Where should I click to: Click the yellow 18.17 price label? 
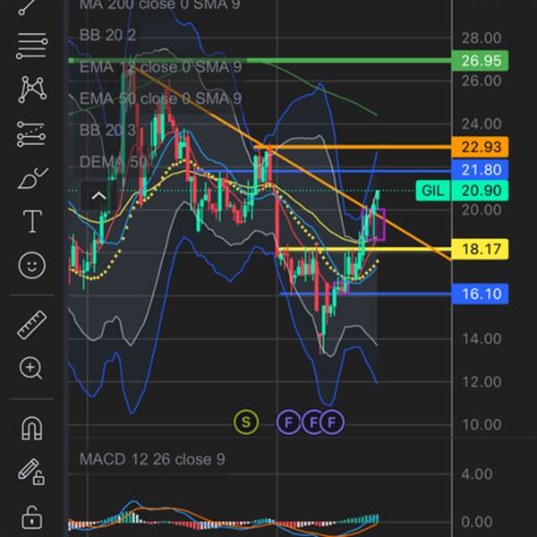click(480, 249)
